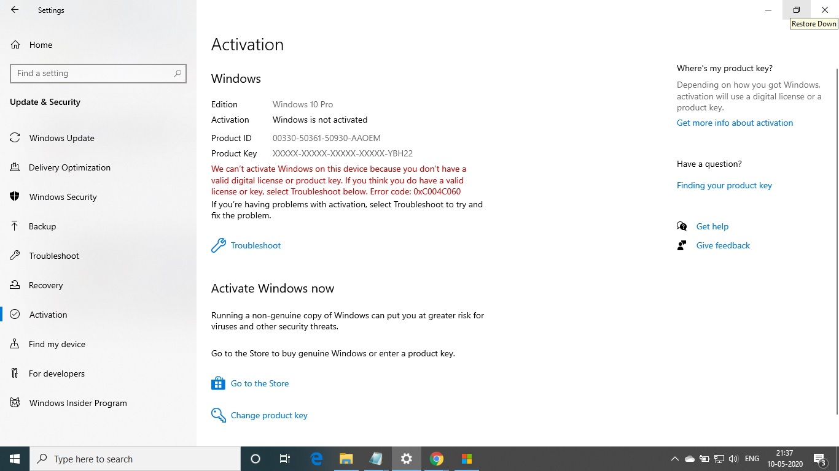Select Delivery Optimization in the sidebar
Image resolution: width=839 pixels, height=471 pixels.
point(69,167)
